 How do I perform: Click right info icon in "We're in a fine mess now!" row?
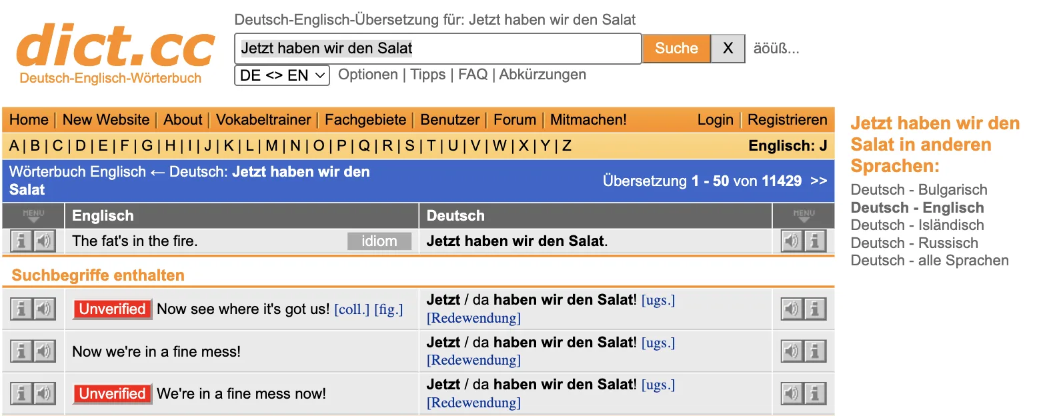pyautogui.click(x=815, y=393)
